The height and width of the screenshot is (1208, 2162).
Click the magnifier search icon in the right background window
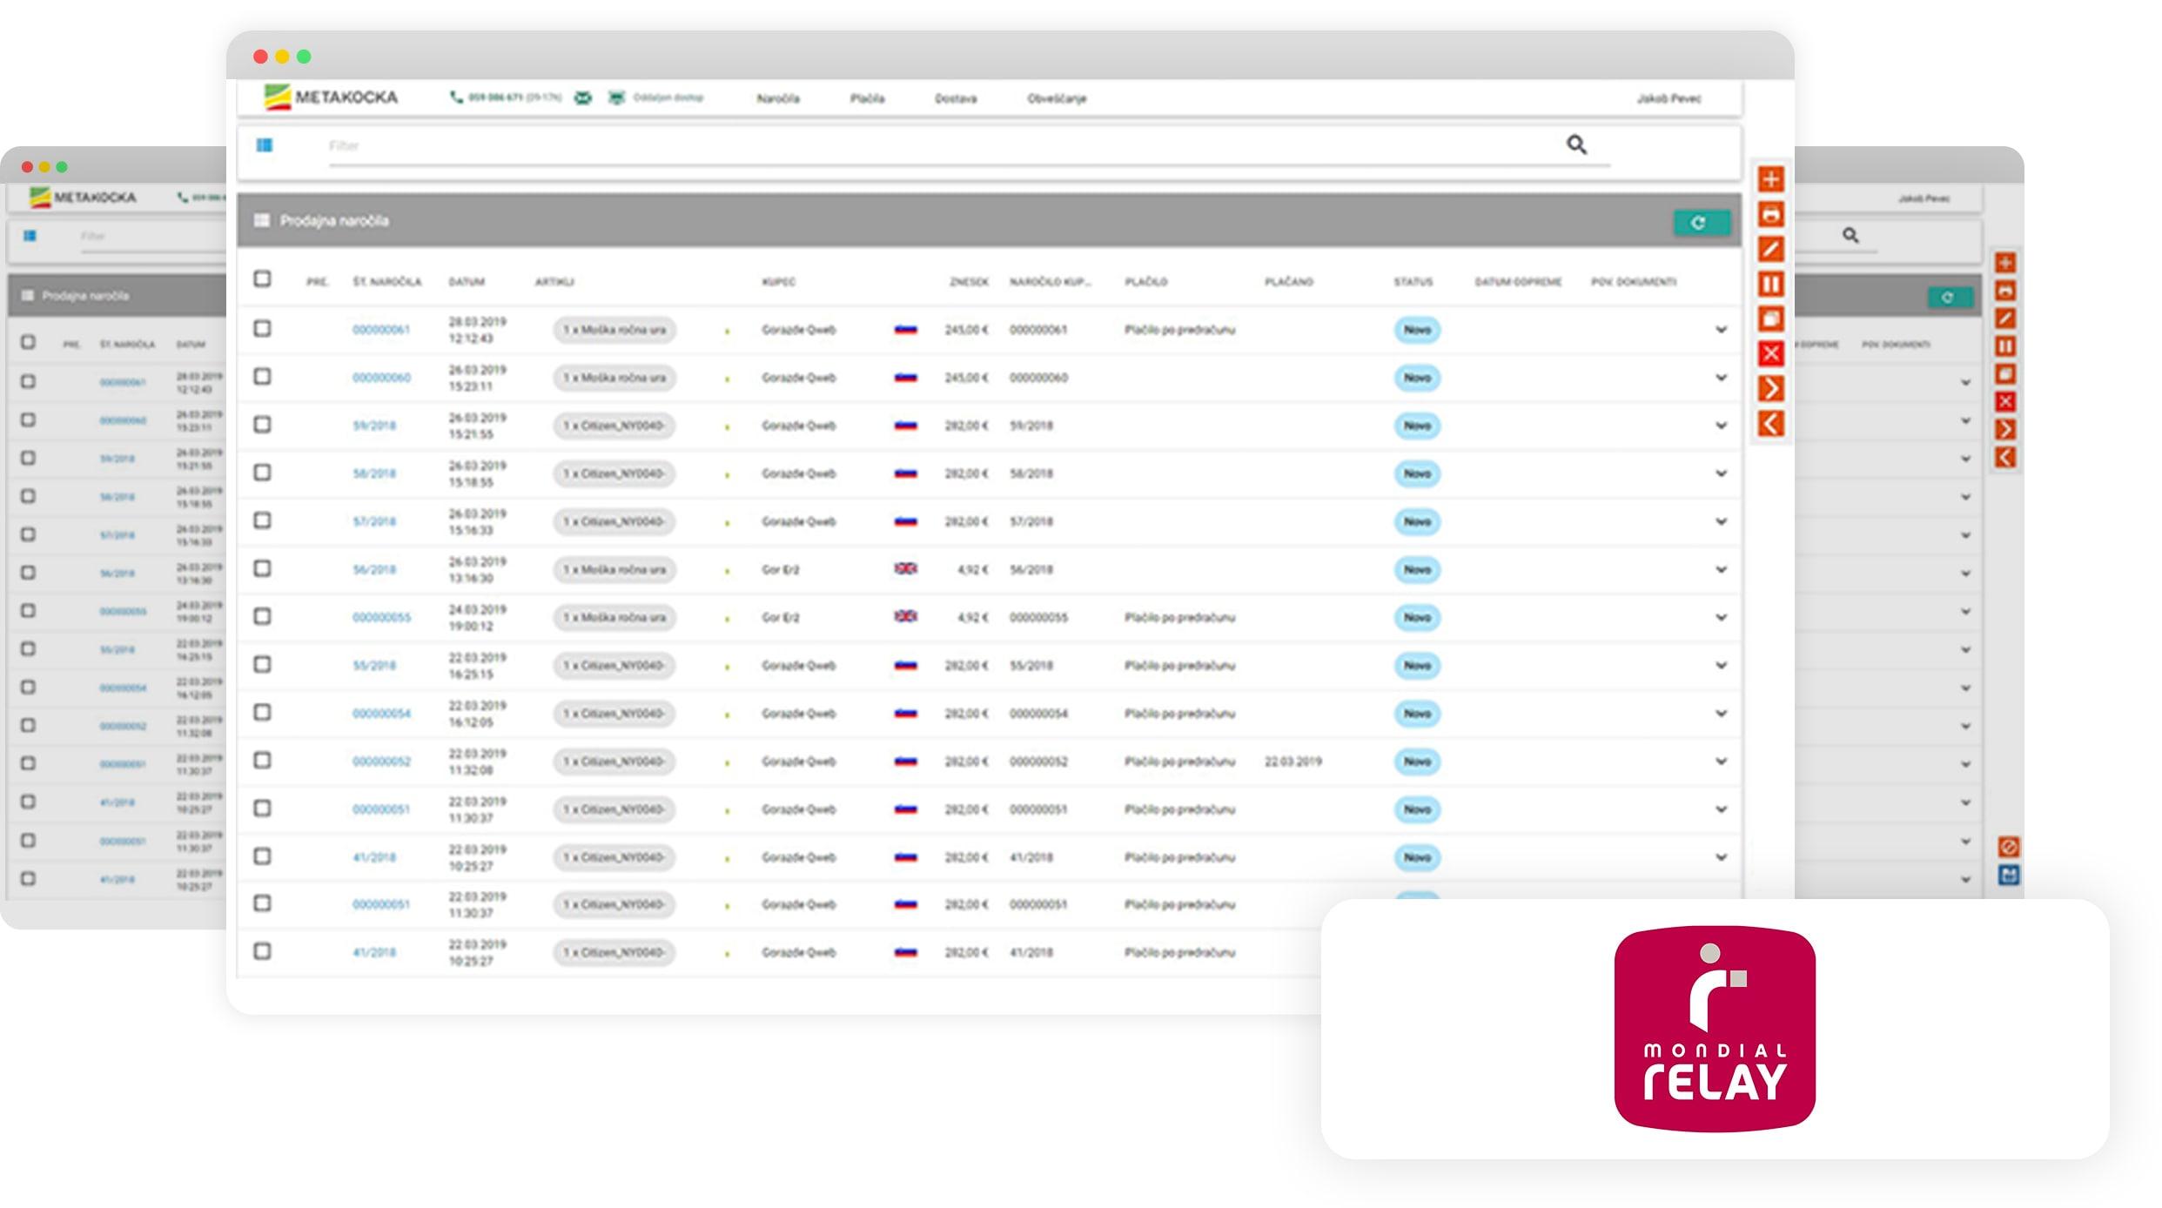(x=1850, y=235)
